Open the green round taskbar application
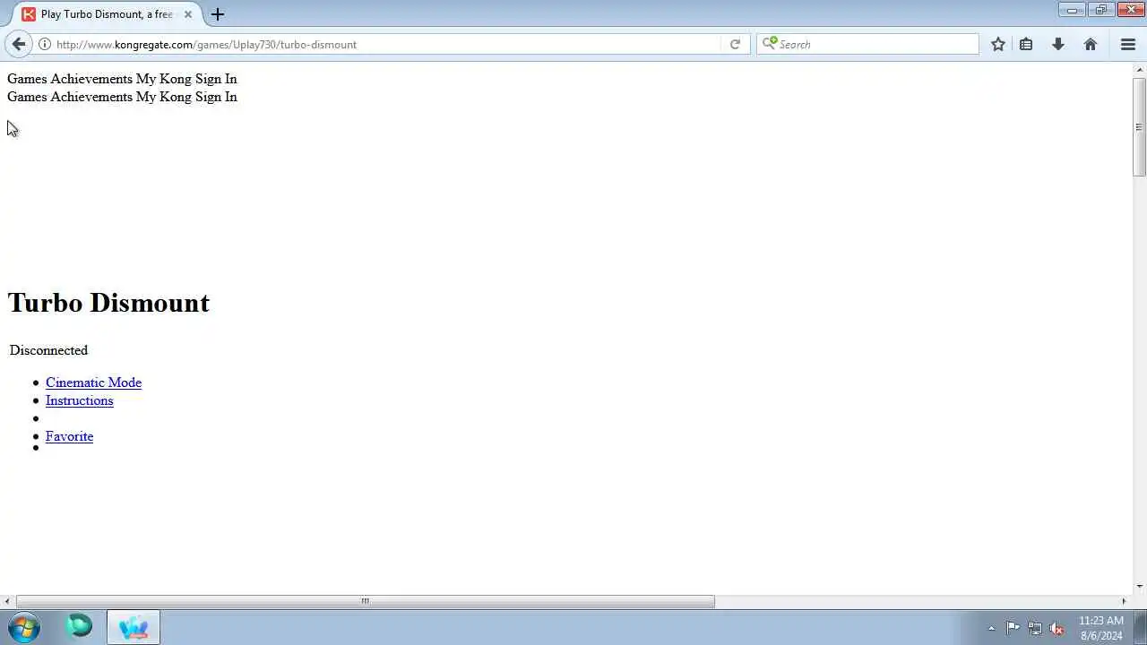1147x645 pixels. pyautogui.click(x=79, y=626)
